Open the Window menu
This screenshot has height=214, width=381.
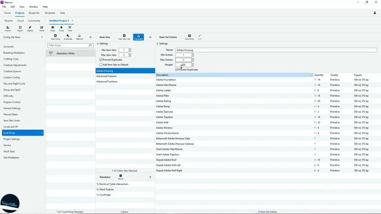click(33, 7)
